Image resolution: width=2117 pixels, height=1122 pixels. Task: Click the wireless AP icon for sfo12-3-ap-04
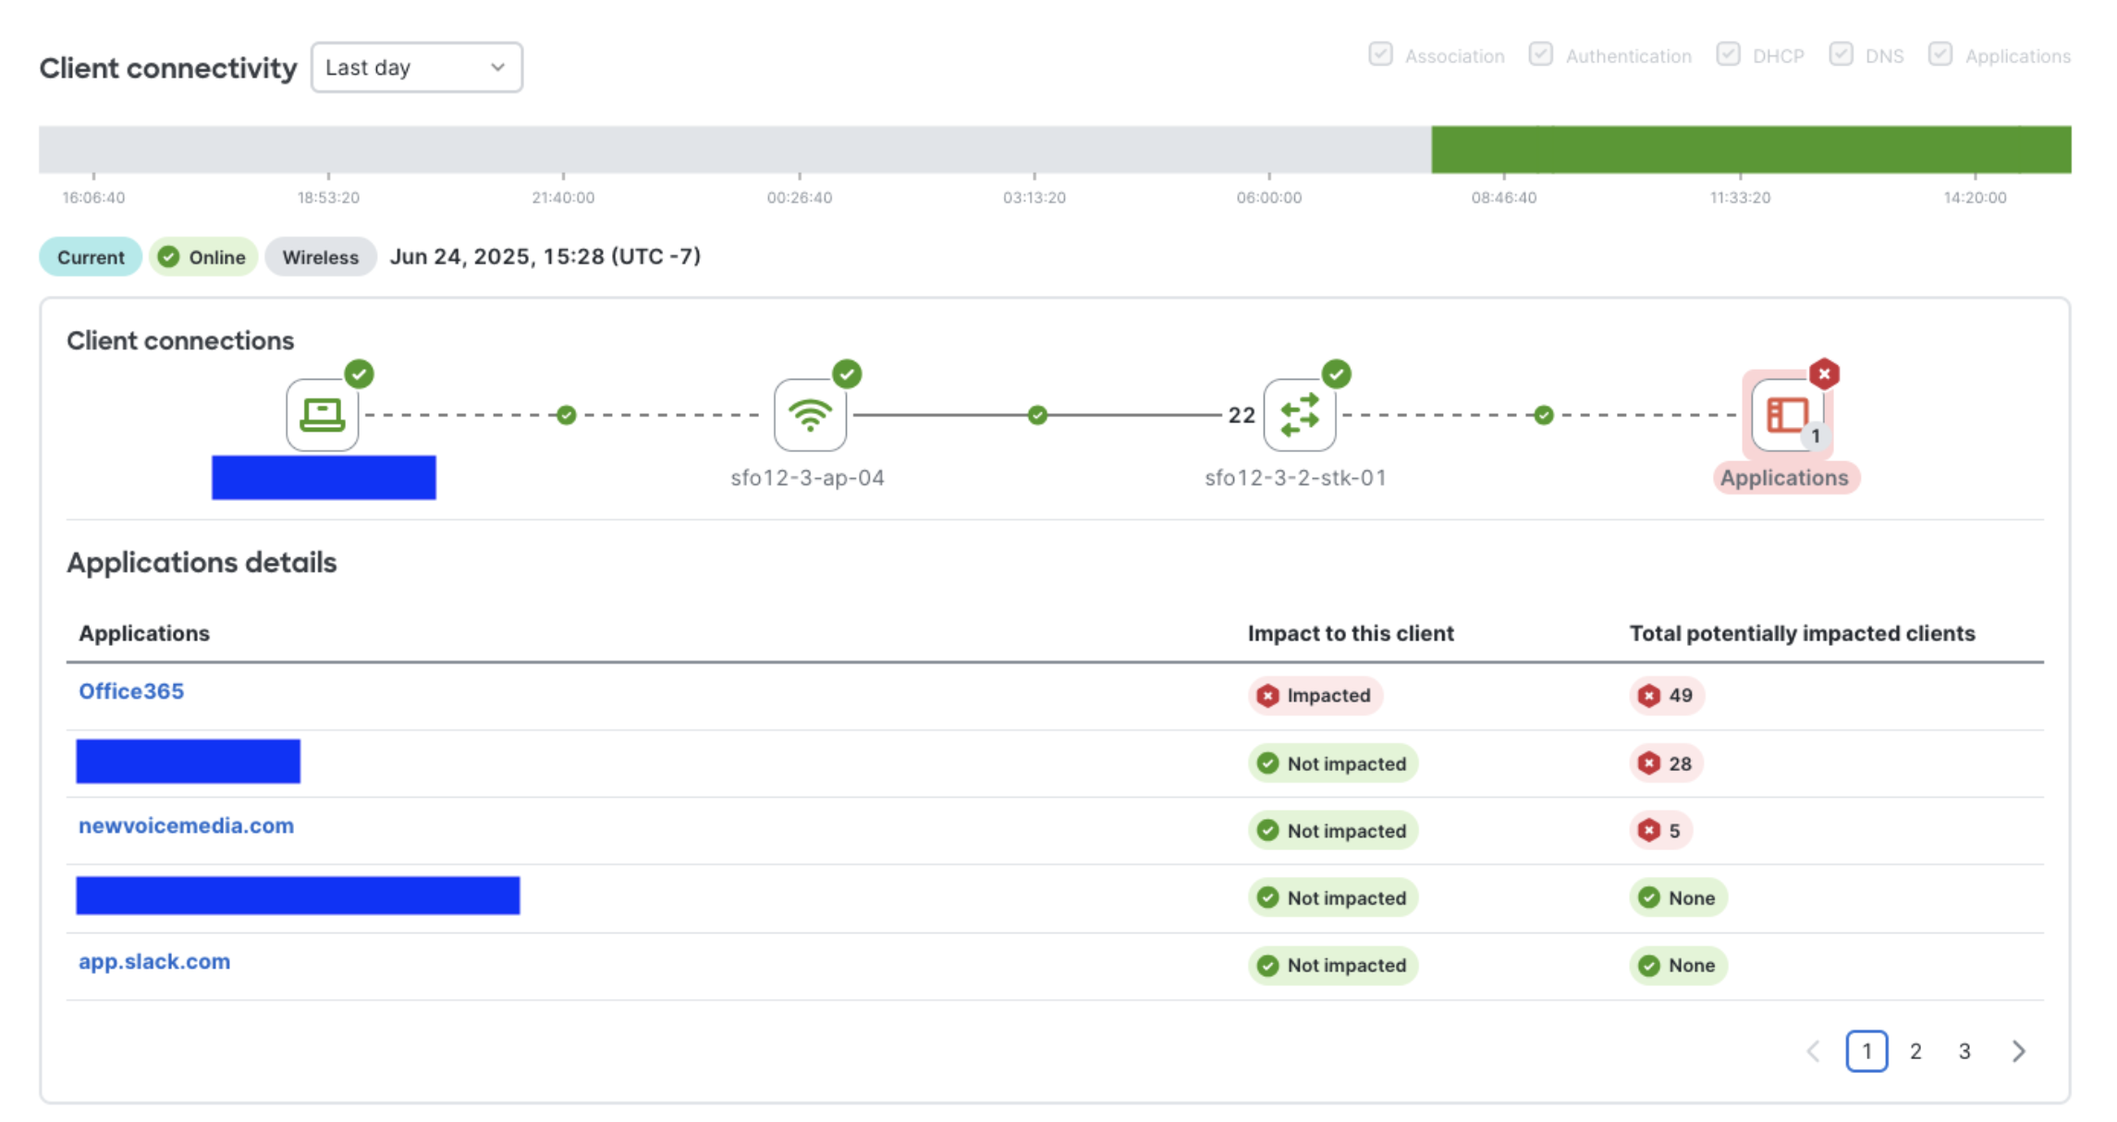810,415
